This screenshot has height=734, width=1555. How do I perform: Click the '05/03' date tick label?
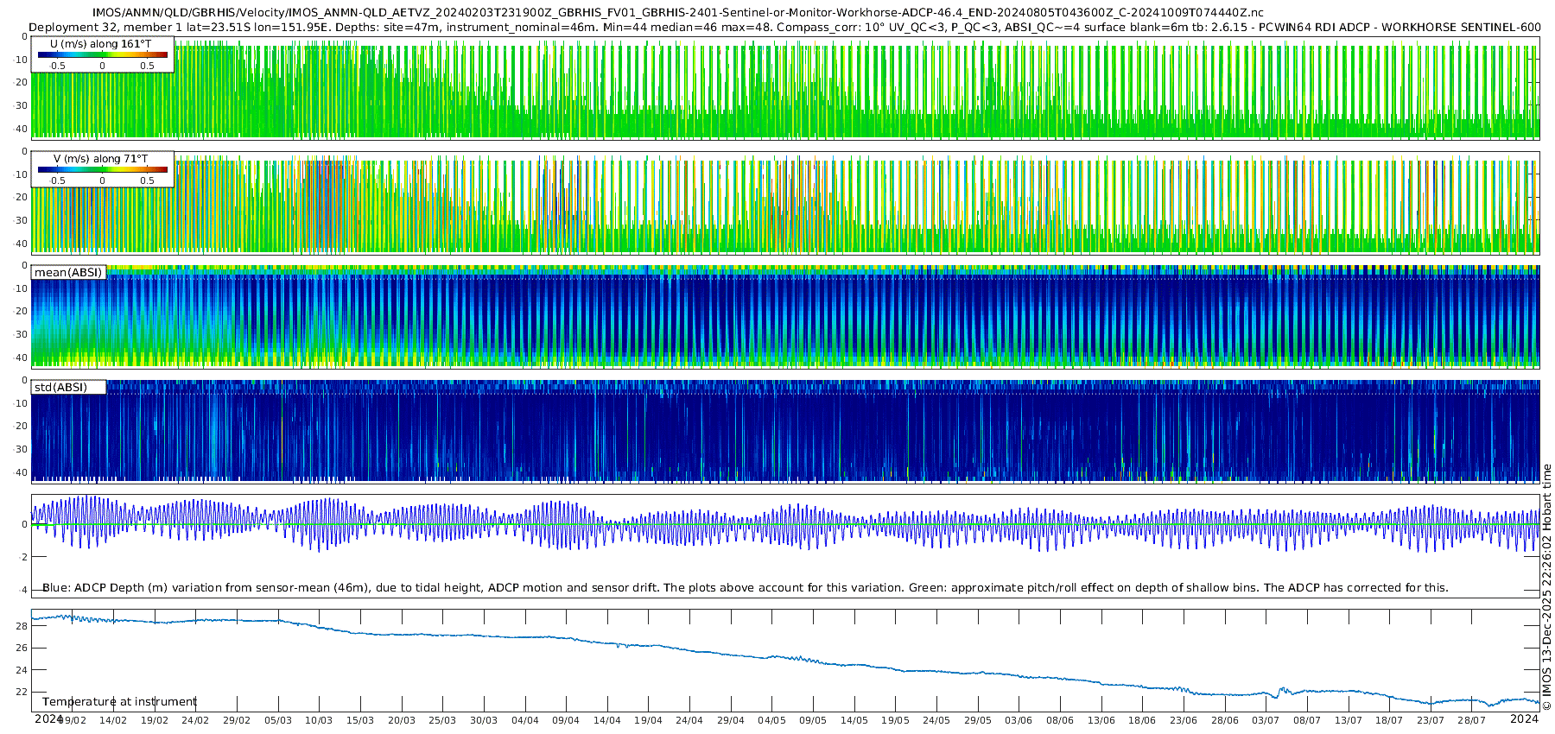click(278, 721)
